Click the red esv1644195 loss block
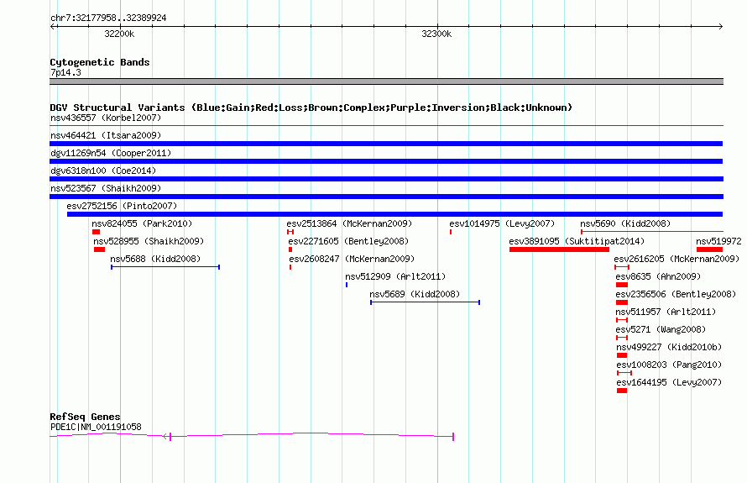Image resolution: width=747 pixels, height=483 pixels. click(x=622, y=391)
